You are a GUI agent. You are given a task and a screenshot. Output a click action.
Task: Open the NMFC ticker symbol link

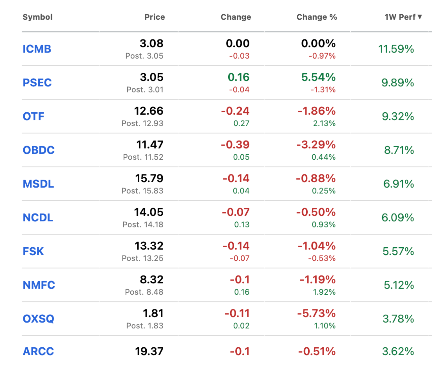click(x=39, y=285)
